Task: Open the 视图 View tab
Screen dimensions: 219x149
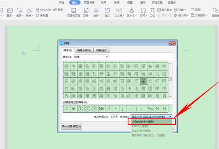Action: click(x=130, y=2)
